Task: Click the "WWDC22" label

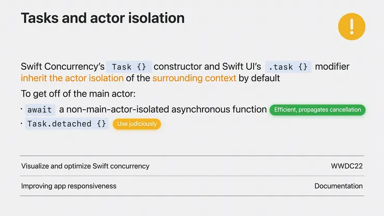Action: click(x=347, y=166)
